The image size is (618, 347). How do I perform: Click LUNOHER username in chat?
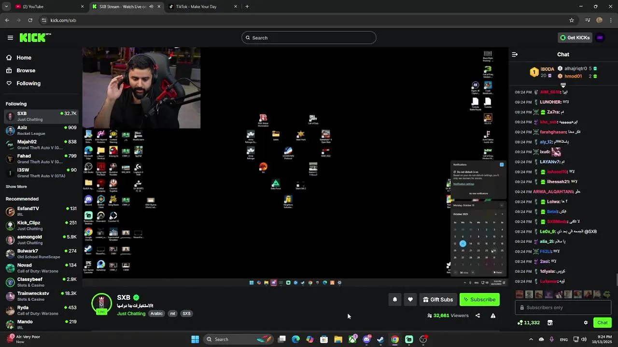pyautogui.click(x=550, y=102)
